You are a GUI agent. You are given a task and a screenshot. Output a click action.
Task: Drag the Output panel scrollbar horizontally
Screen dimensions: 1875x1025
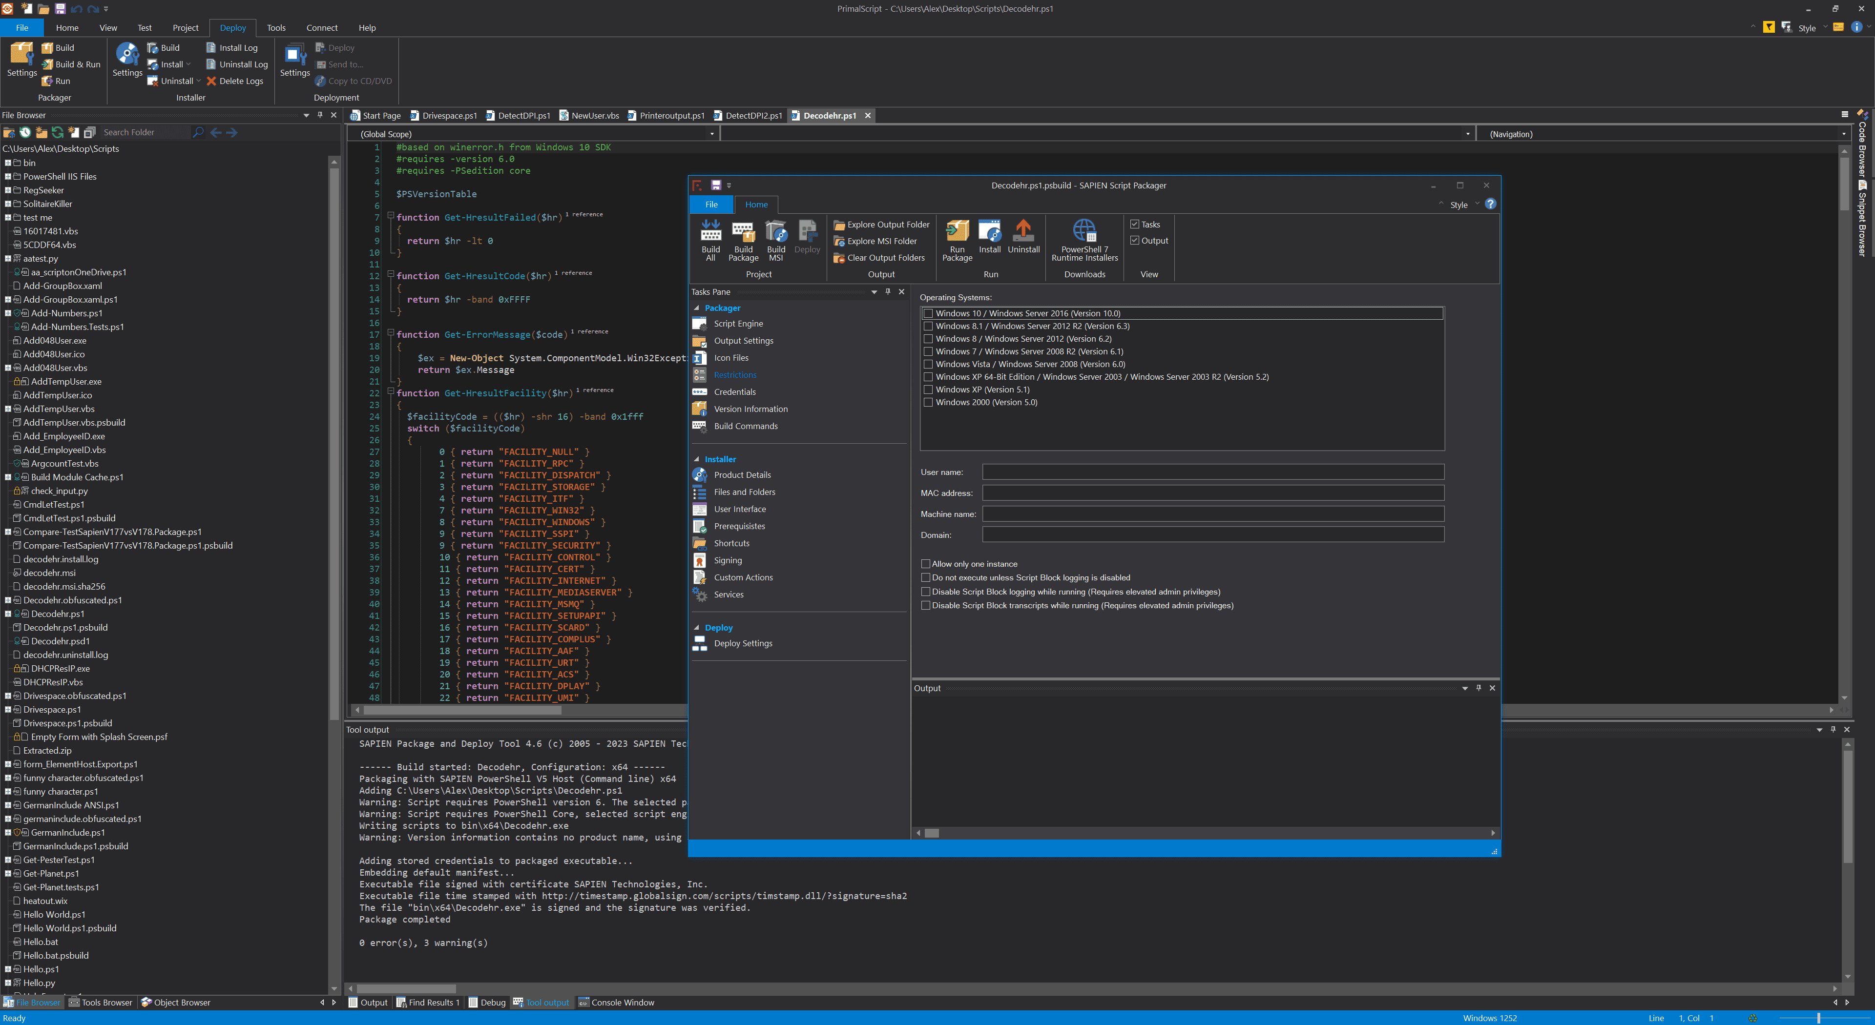pyautogui.click(x=932, y=834)
